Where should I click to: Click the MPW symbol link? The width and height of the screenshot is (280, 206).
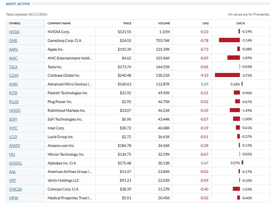point(14,198)
